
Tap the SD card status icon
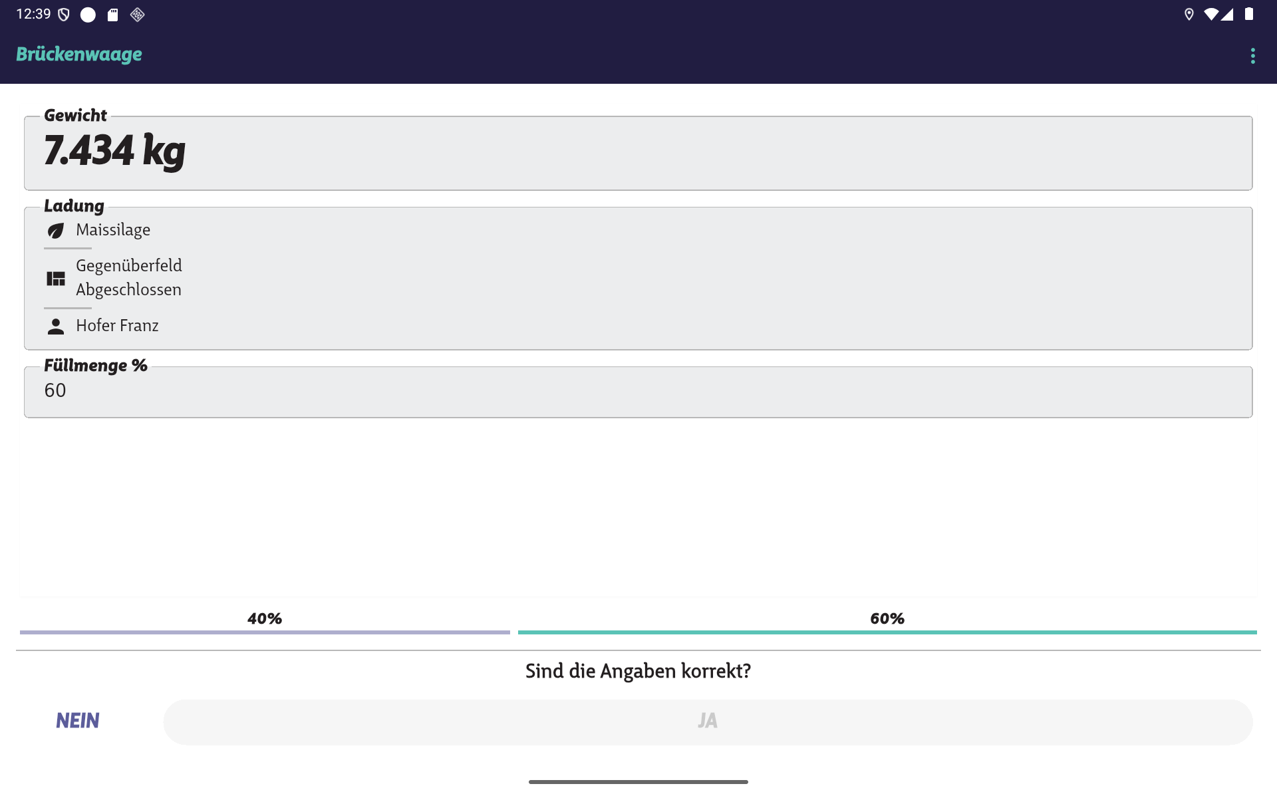click(x=113, y=15)
